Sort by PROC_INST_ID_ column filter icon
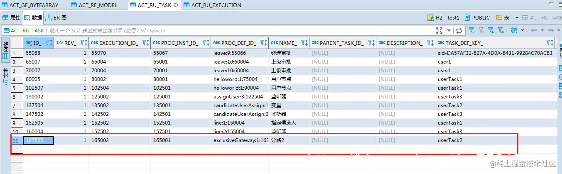 click(206, 43)
